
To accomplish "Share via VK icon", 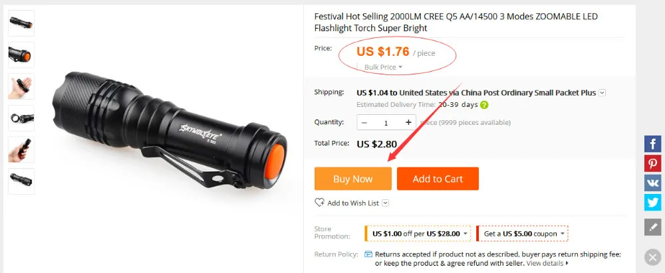I will point(653,183).
